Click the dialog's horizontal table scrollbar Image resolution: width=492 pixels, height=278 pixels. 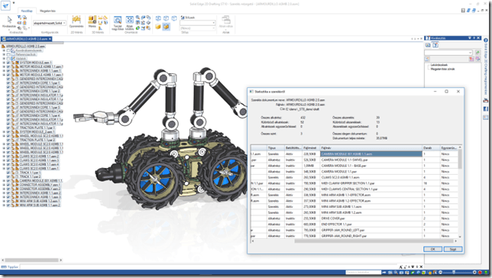[x=354, y=241]
